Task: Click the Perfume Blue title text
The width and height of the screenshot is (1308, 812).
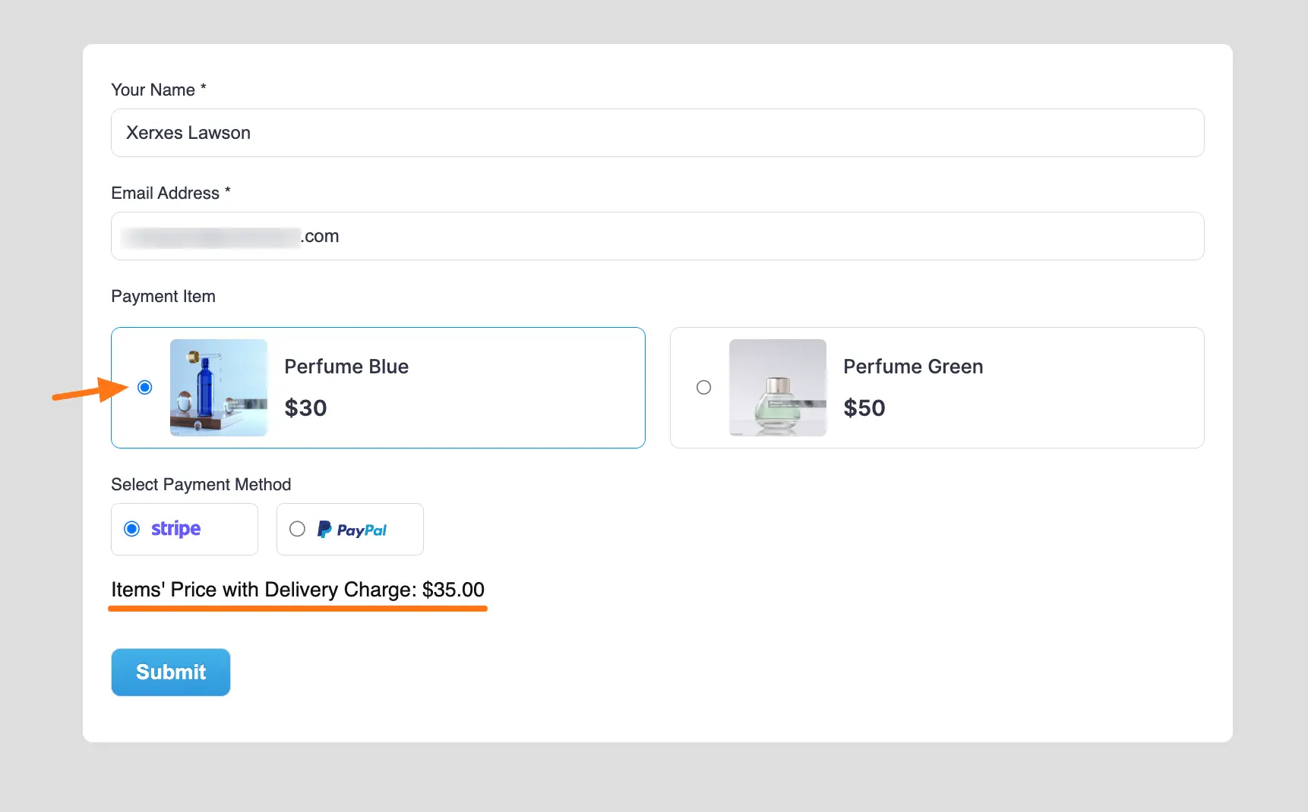Action: click(x=346, y=367)
